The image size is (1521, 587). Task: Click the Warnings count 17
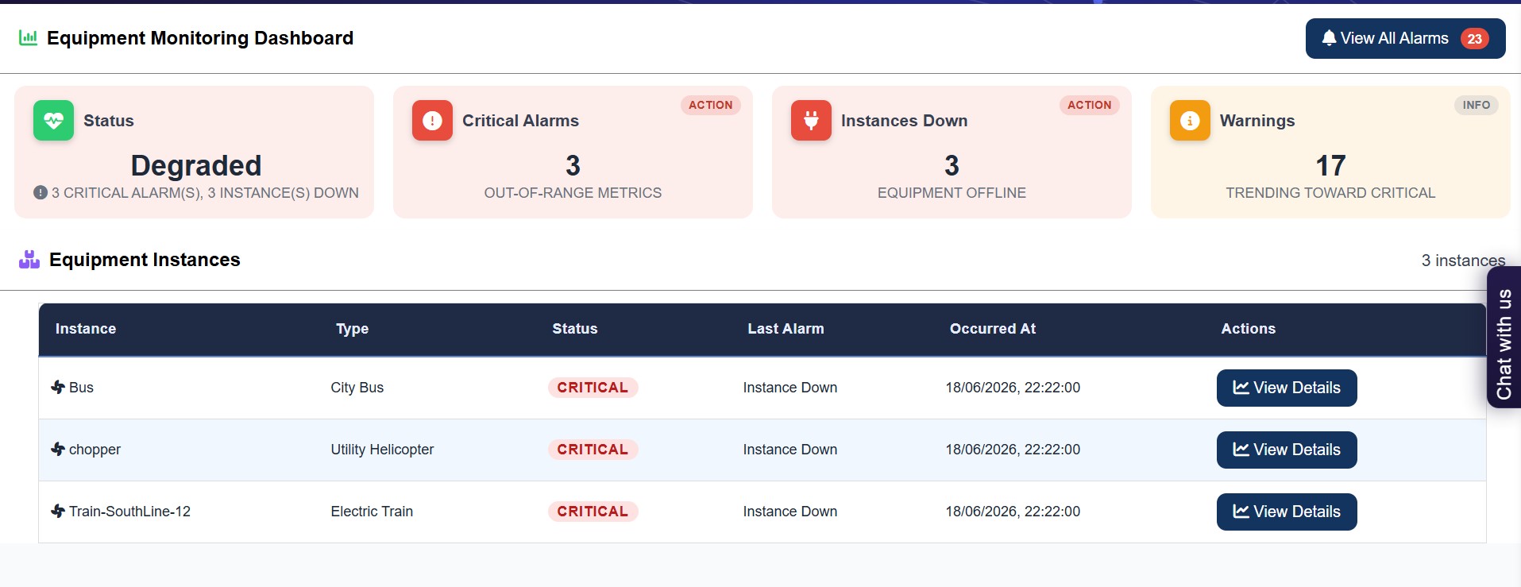[1330, 166]
